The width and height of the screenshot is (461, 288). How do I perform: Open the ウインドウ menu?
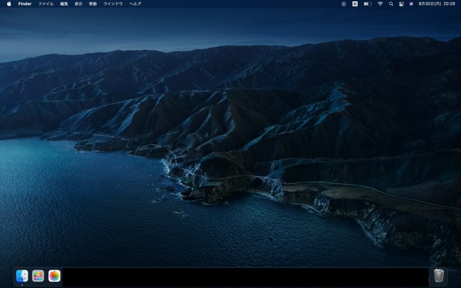113,4
